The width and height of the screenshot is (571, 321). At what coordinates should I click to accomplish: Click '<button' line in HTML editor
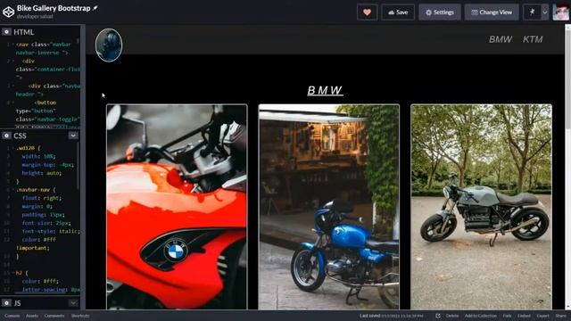(46, 103)
